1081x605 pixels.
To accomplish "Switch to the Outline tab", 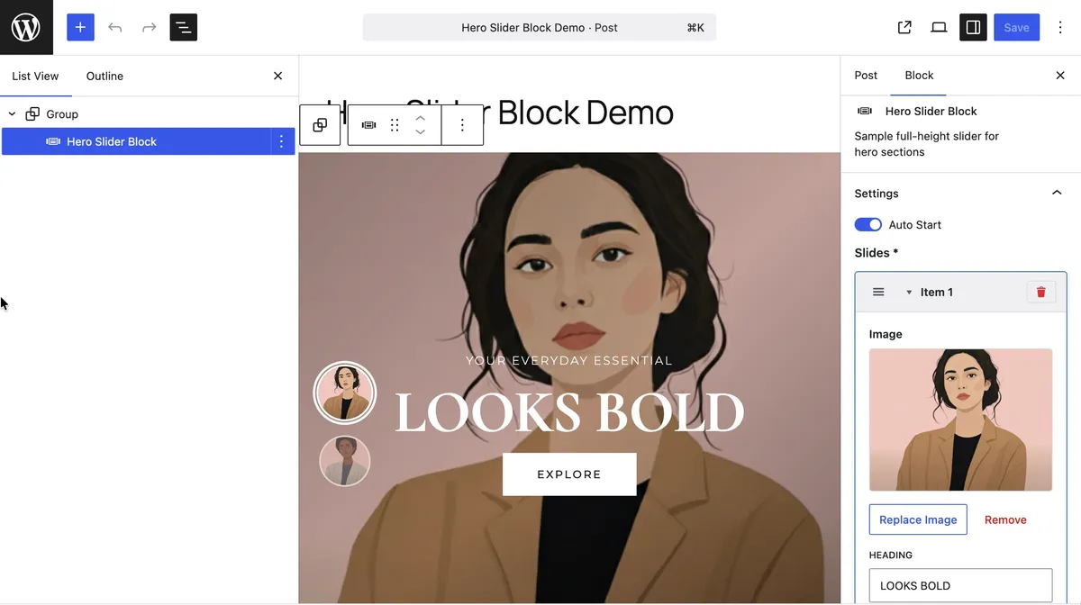I will (104, 76).
